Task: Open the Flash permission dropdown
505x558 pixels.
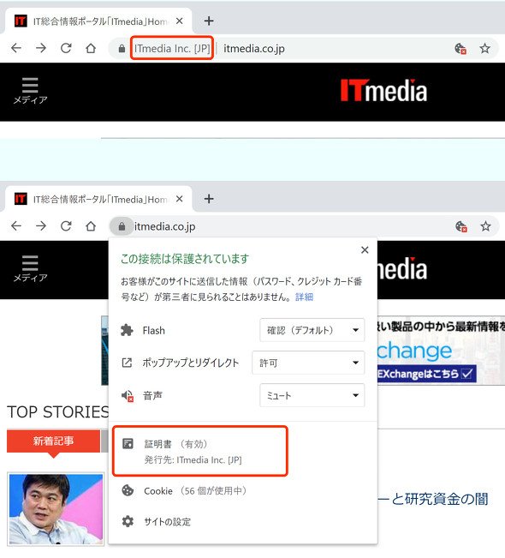Action: coord(312,330)
